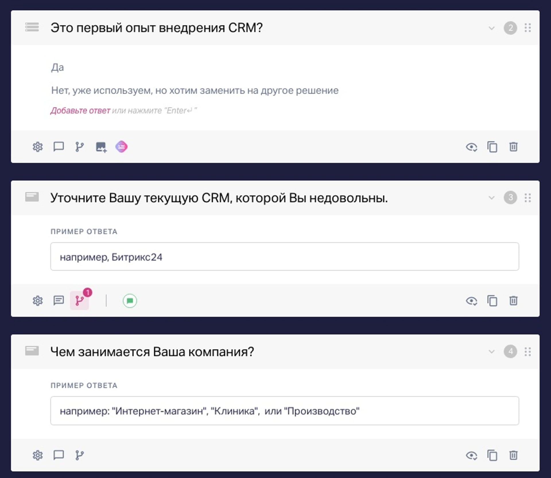Click "Добавьте ответ" link to add answer

pyautogui.click(x=80, y=111)
